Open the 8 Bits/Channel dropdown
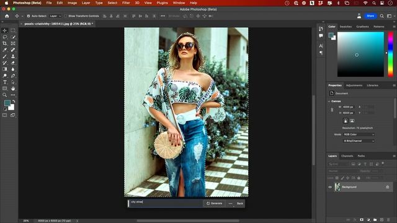The height and width of the screenshot is (223, 397). click(x=359, y=141)
